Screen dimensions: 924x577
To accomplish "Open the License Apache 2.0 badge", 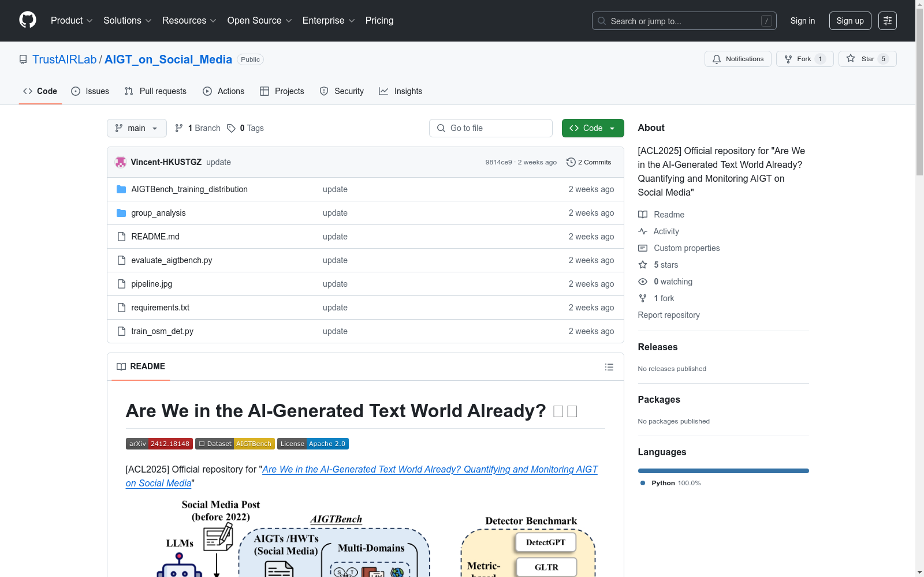I will pyautogui.click(x=313, y=444).
